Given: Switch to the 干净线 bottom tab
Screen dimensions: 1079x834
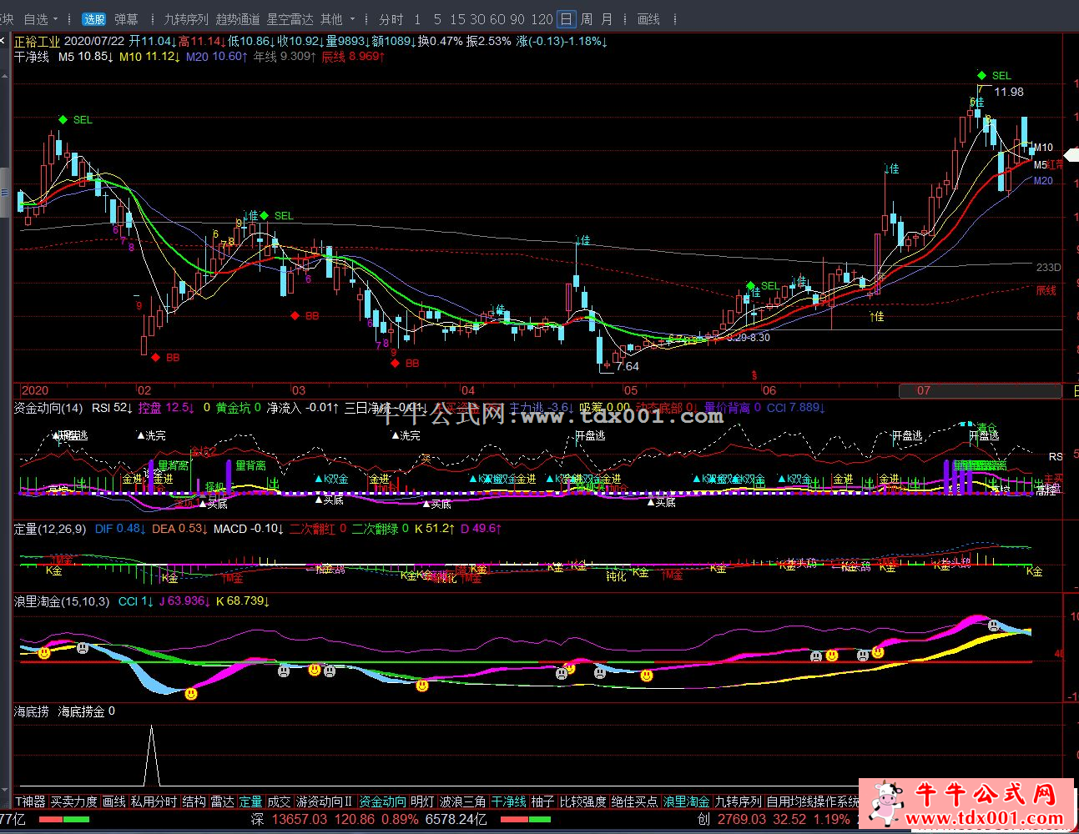Looking at the screenshot, I should click(x=508, y=801).
